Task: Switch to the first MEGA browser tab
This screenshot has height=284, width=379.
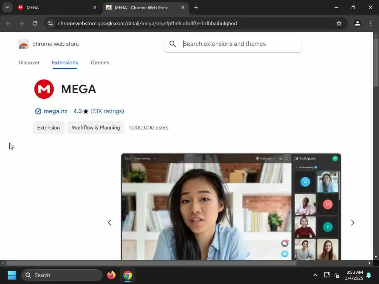Action: [x=57, y=7]
